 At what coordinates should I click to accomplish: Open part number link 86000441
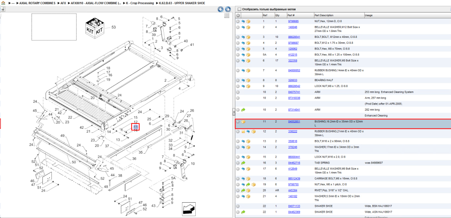pos(294,157)
